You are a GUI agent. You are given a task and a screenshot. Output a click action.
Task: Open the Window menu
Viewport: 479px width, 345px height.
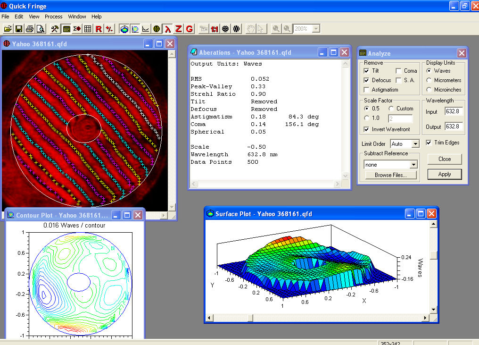[x=77, y=17]
